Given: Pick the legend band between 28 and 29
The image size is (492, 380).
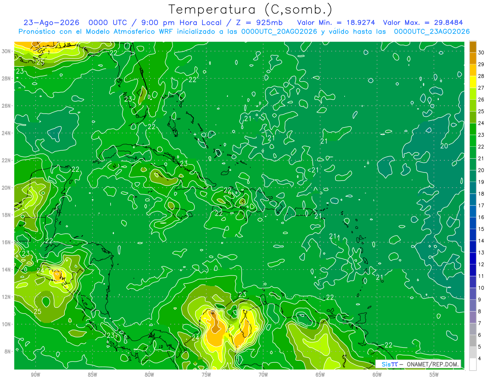Looking at the screenshot, I should 473,70.
